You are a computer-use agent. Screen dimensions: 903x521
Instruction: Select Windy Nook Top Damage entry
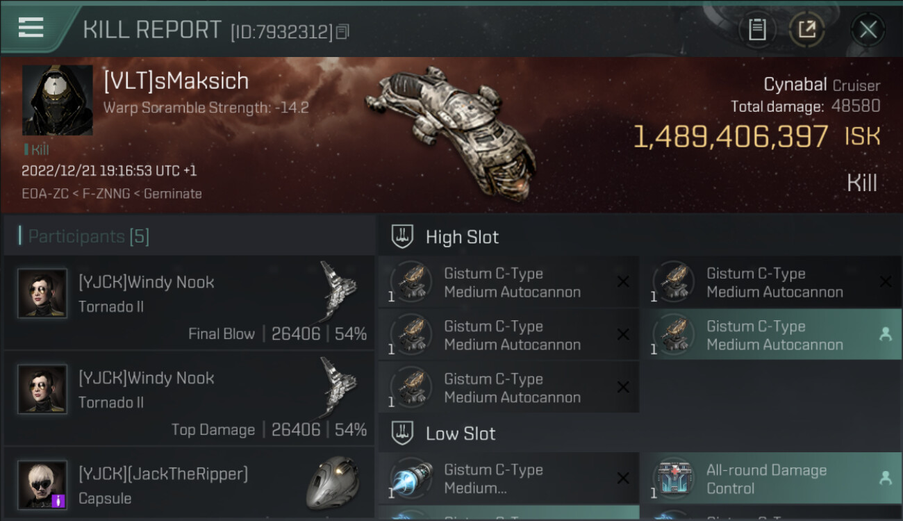tap(189, 398)
